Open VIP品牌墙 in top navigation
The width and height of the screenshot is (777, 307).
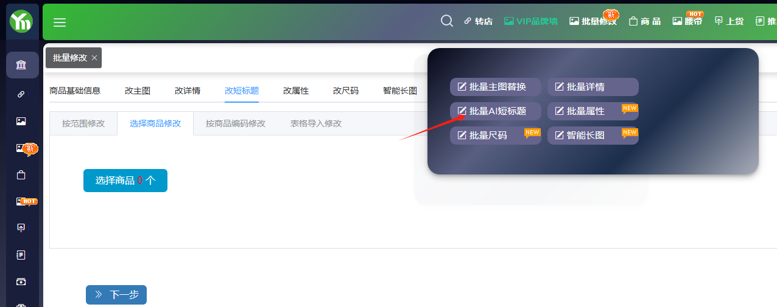(530, 21)
